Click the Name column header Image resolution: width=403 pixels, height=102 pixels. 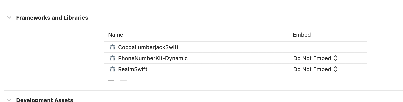(116, 35)
